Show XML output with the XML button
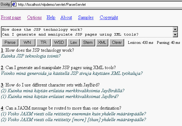 pyautogui.click(x=102, y=43)
